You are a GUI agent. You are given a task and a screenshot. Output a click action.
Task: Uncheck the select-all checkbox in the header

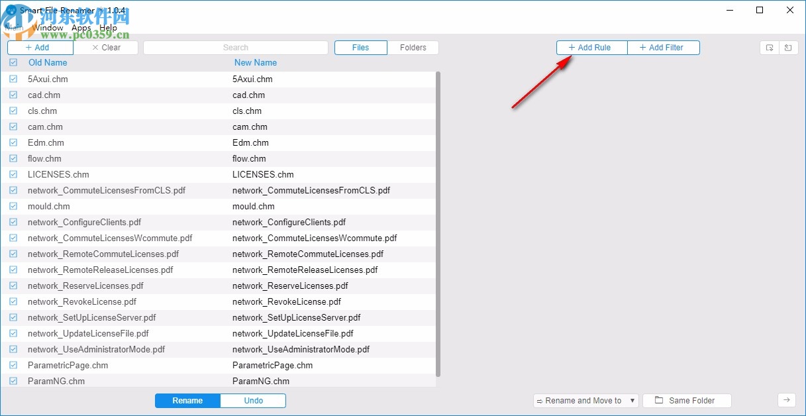13,62
